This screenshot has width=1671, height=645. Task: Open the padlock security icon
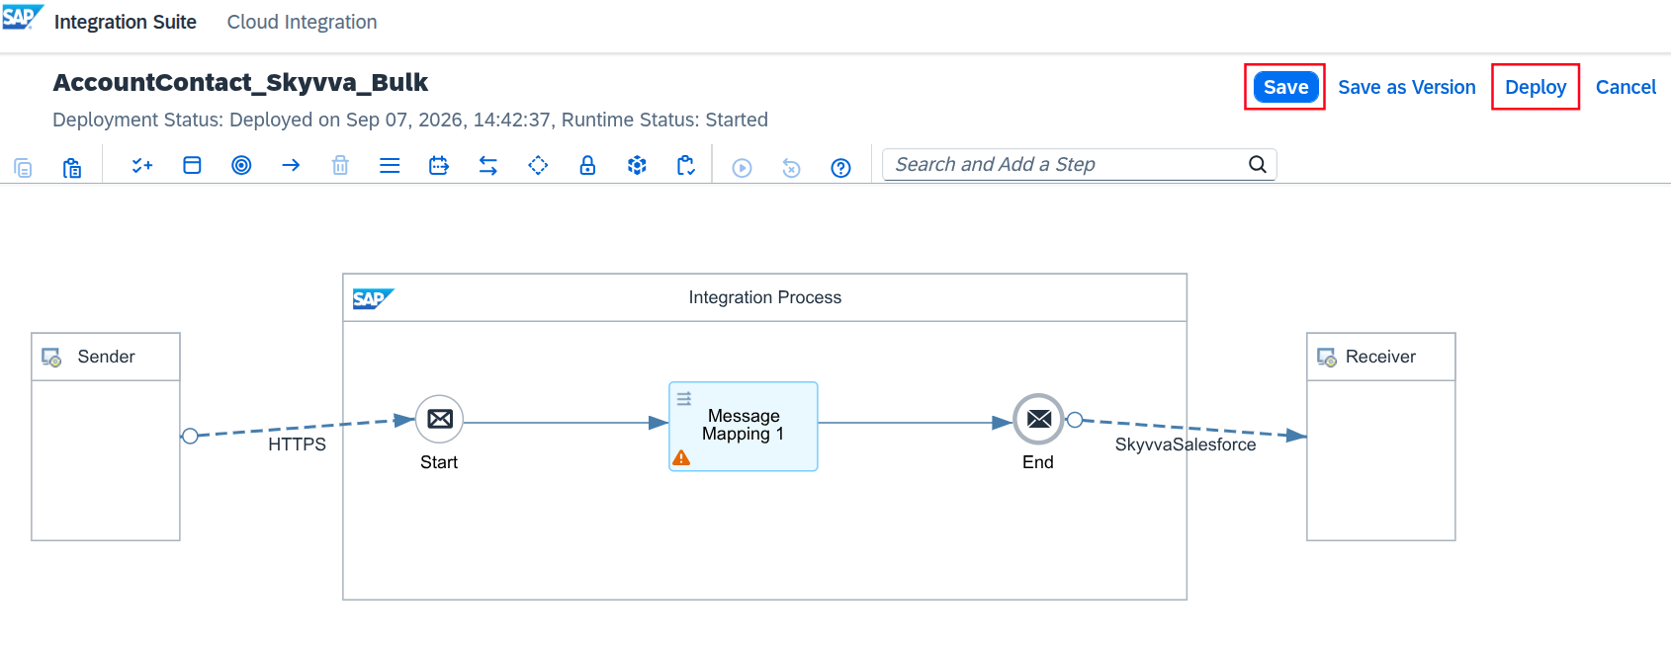point(587,165)
